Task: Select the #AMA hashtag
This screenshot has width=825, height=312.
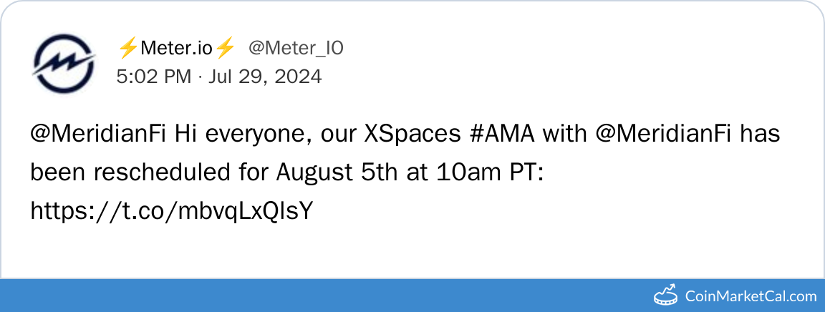Action: coord(508,134)
